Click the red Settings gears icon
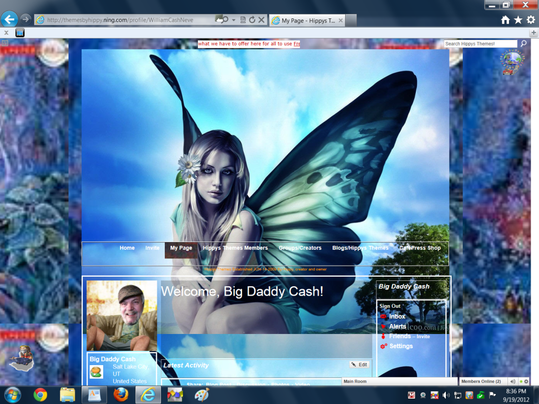 point(384,346)
